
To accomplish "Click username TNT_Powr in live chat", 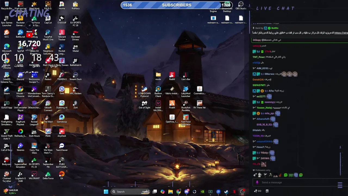I will pos(259,57).
